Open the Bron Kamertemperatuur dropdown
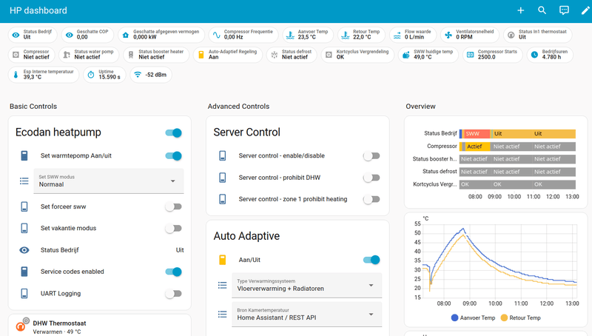The height and width of the screenshot is (336, 592). click(307, 315)
